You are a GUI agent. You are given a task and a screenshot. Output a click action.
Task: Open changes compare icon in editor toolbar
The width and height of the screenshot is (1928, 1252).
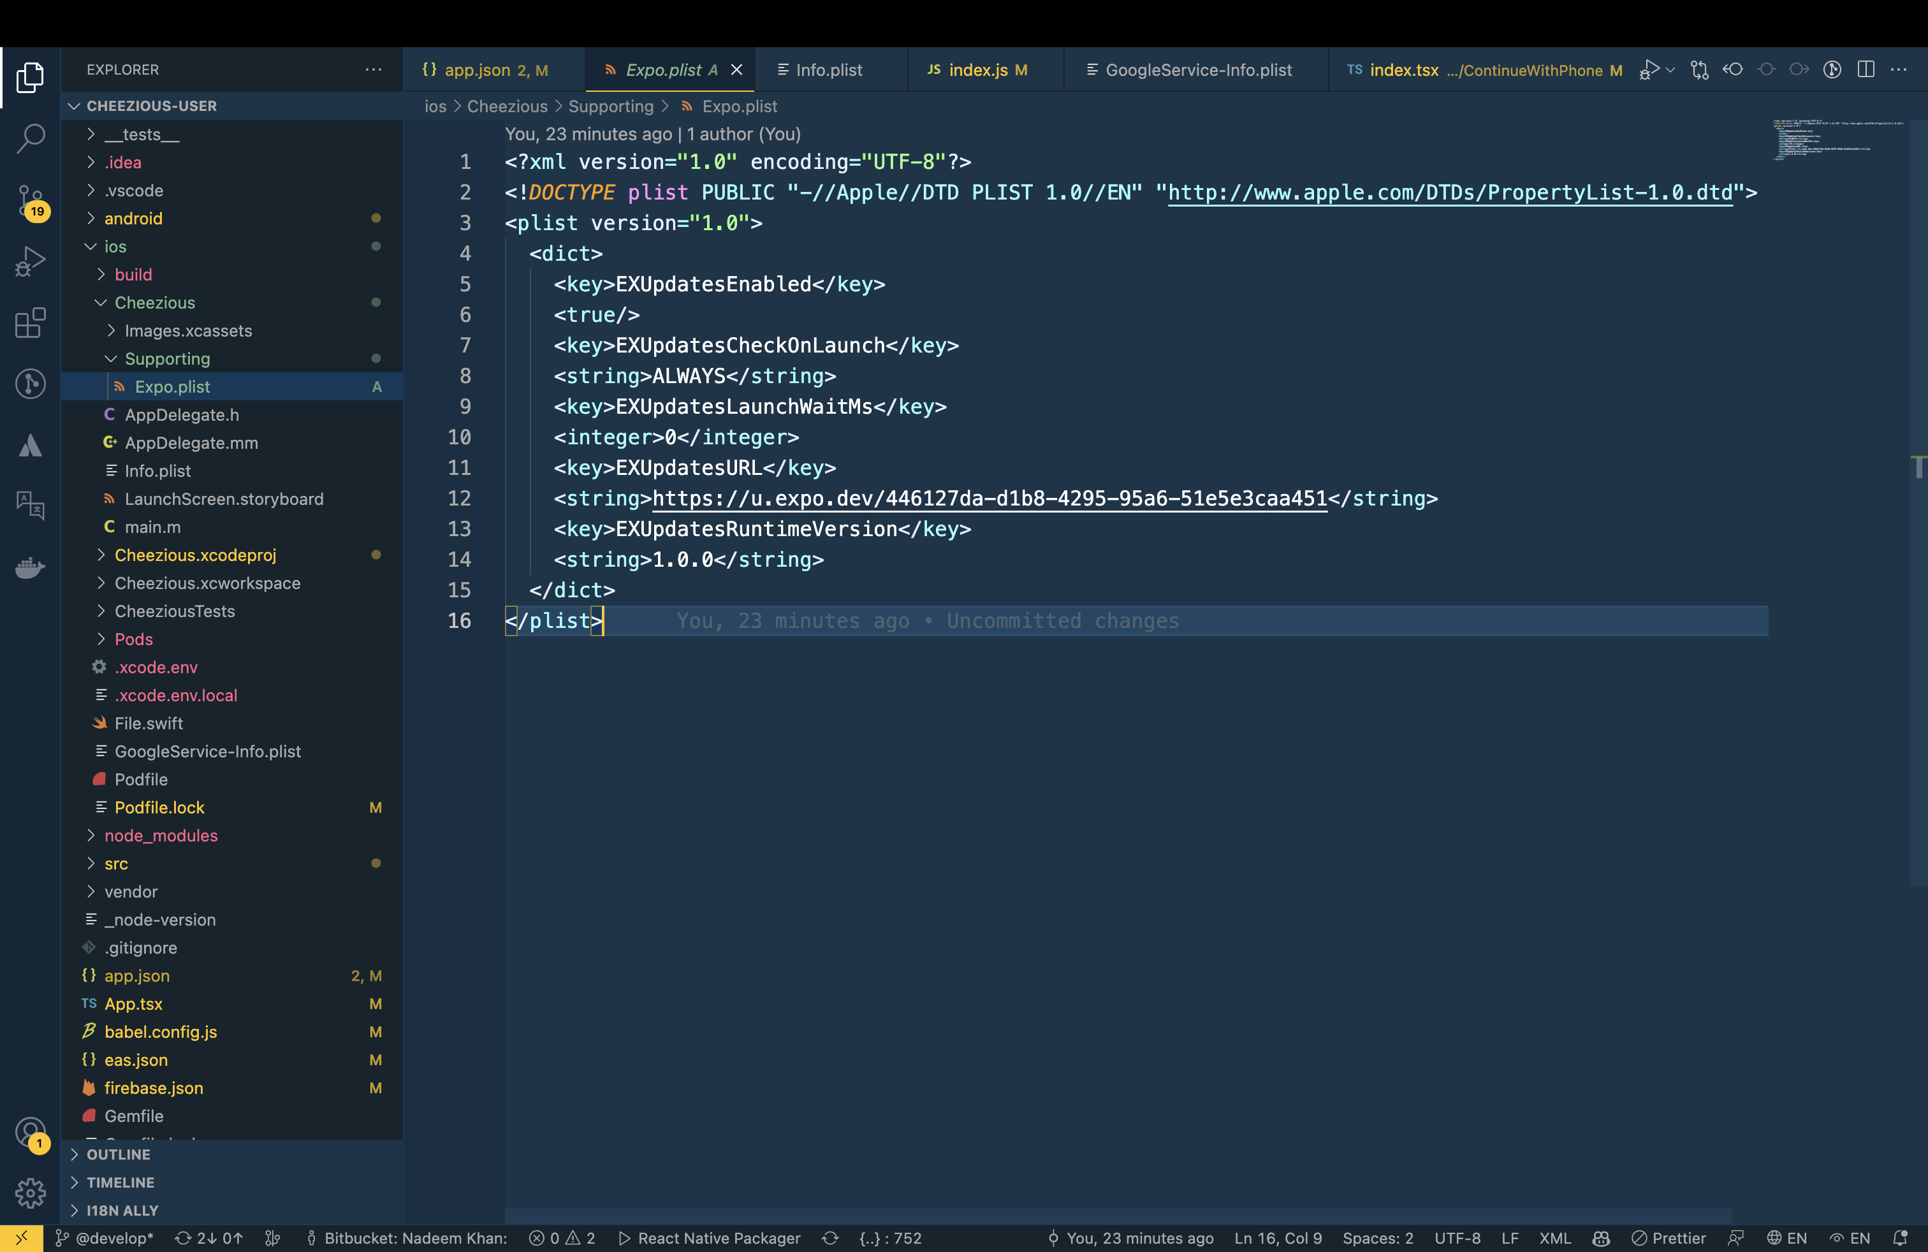1700,69
